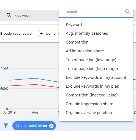This screenshot has height=140, width=136.
Task: Select Top of page bid (high range)
Action: pos(96,69)
